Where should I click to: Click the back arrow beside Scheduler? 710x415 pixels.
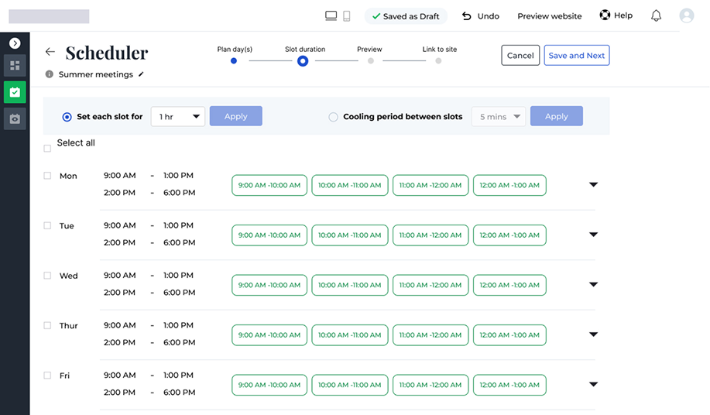point(50,52)
